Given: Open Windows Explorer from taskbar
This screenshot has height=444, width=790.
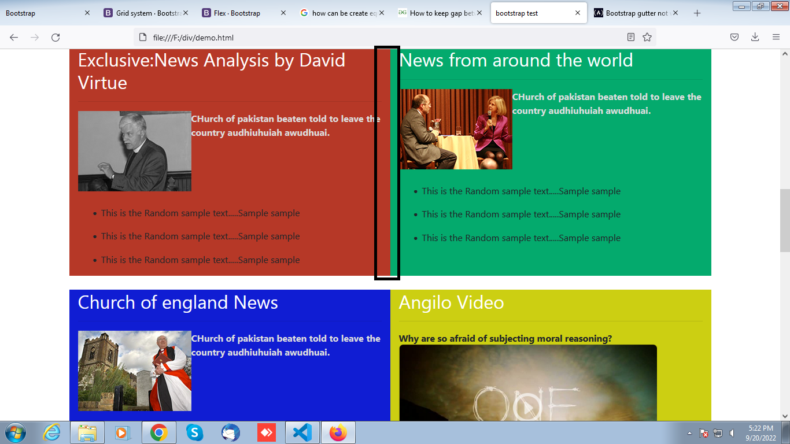Looking at the screenshot, I should point(87,432).
